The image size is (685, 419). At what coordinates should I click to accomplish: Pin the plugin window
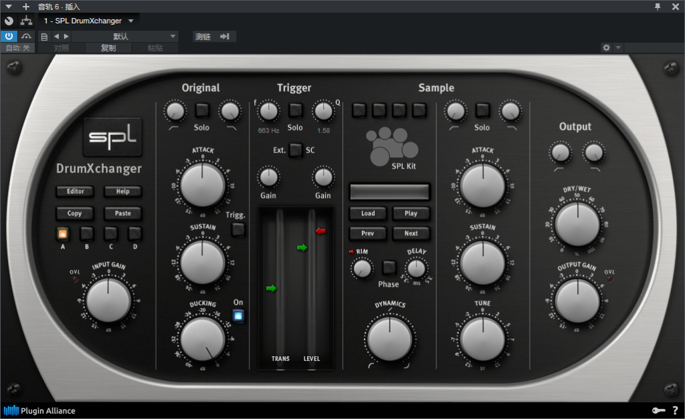point(658,7)
